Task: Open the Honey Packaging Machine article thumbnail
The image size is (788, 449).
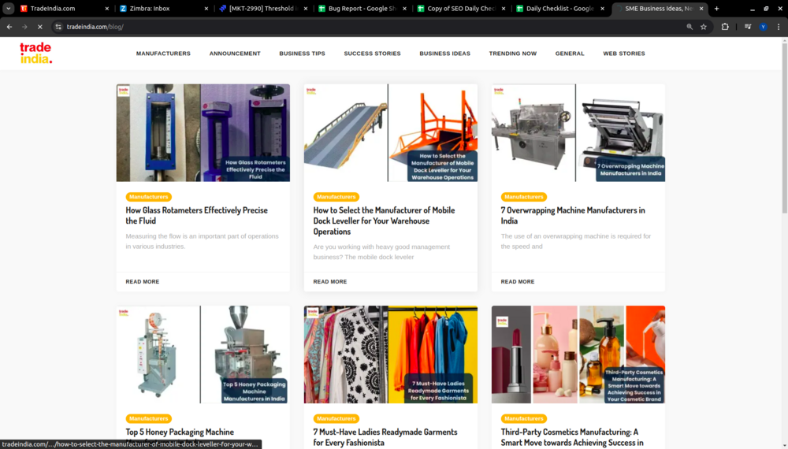Action: pos(203,354)
